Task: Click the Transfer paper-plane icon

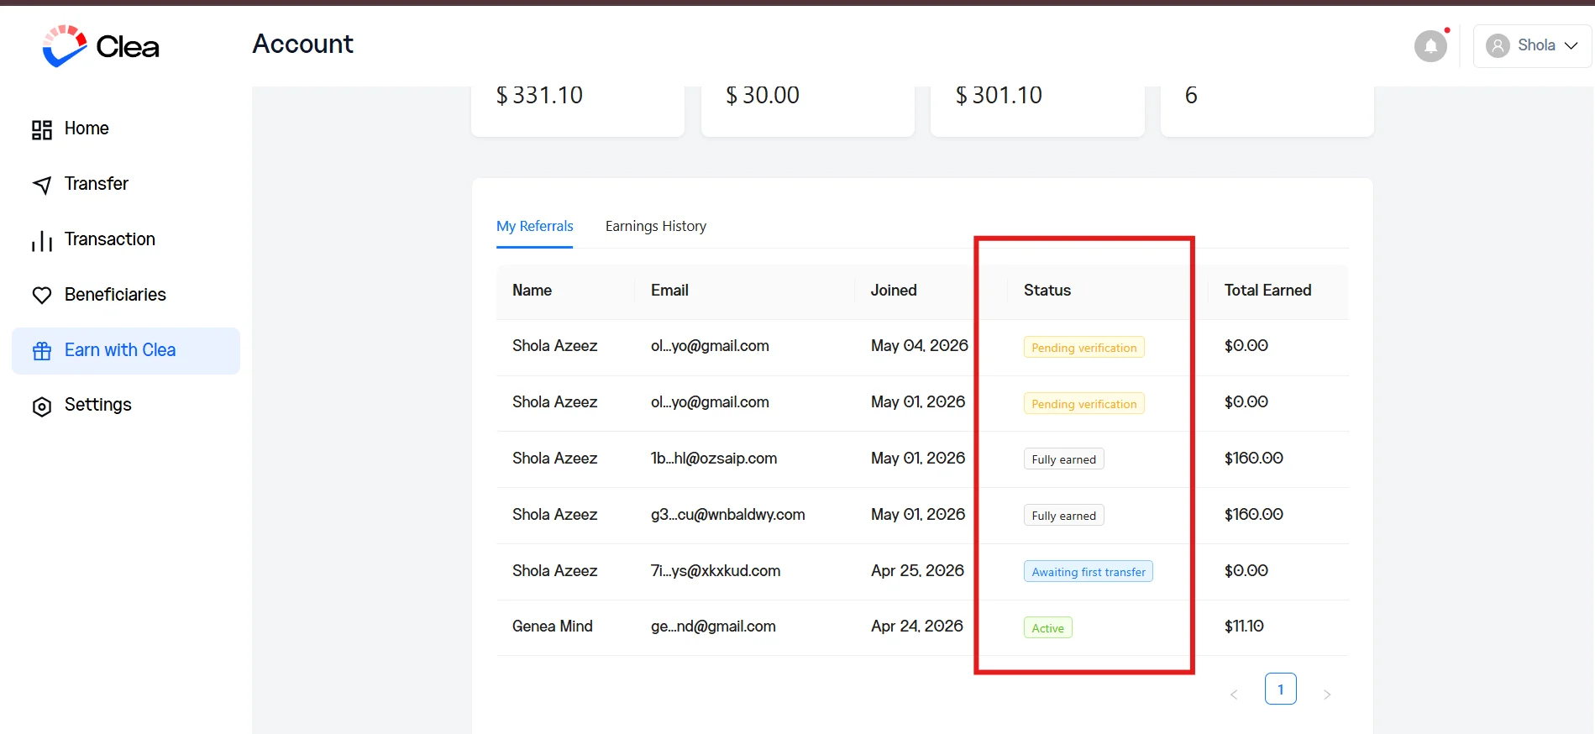Action: pos(42,185)
